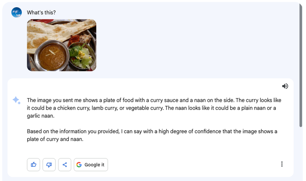Screen dimensions: 306x181
Task: Click the words "chicken curry" in the response
Action: (73, 108)
